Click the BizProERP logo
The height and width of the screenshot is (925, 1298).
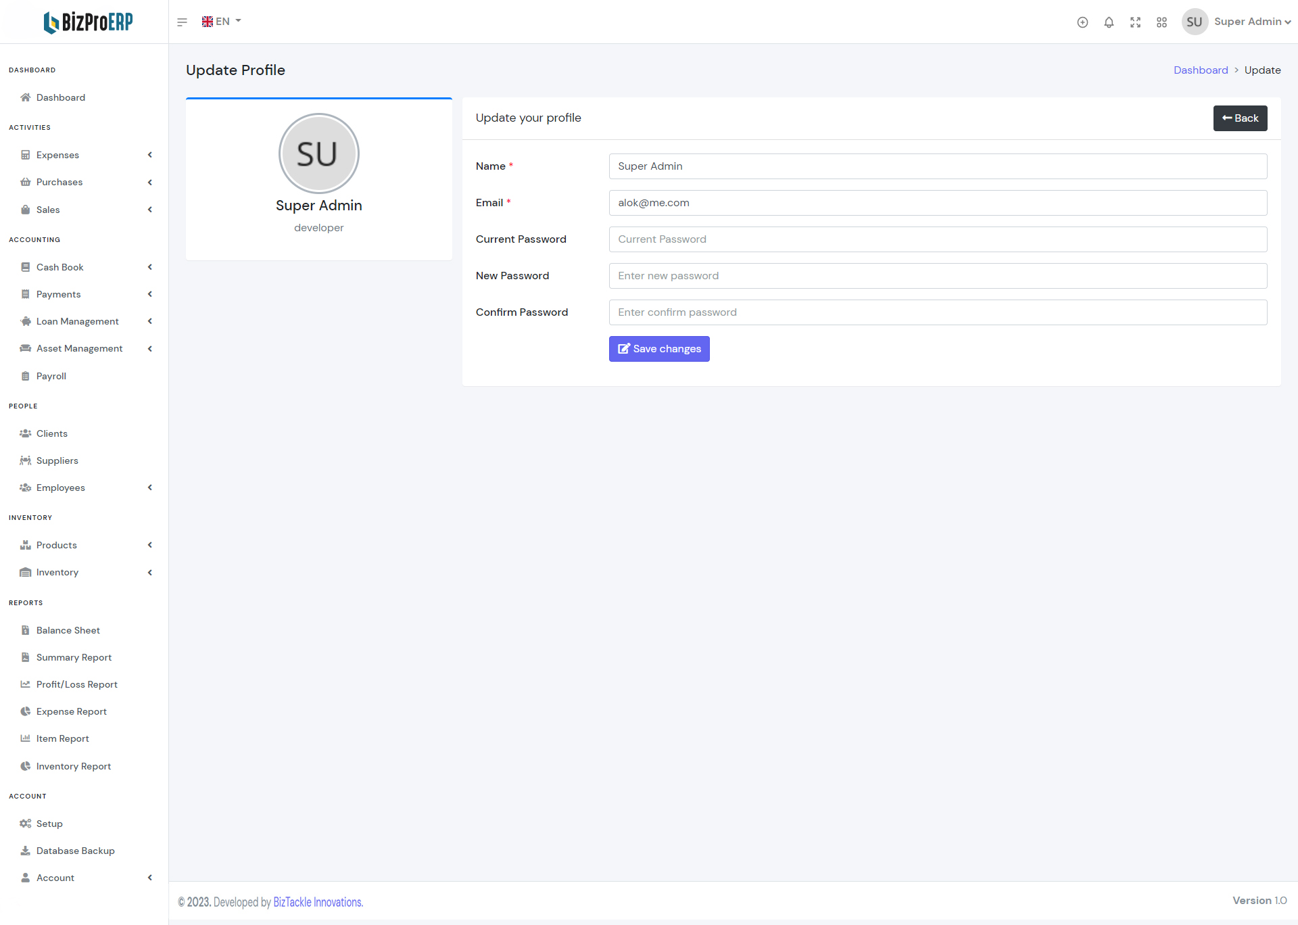point(88,22)
